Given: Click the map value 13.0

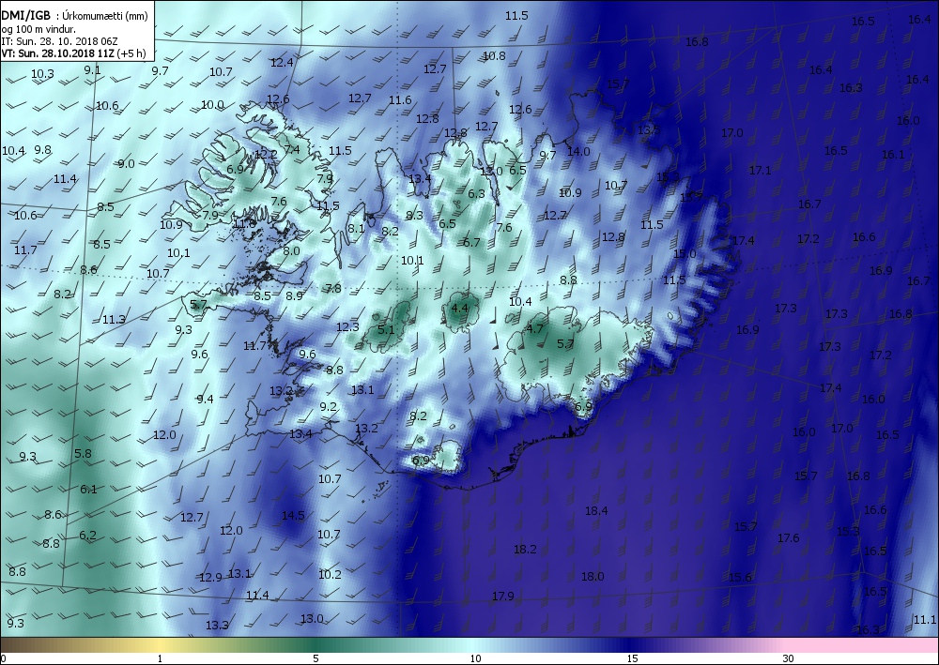Looking at the screenshot, I should click(x=312, y=618).
